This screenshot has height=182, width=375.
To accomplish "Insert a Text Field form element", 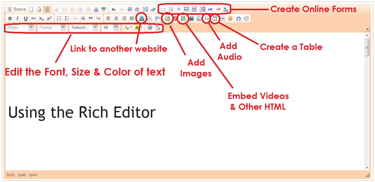I will point(186,9).
